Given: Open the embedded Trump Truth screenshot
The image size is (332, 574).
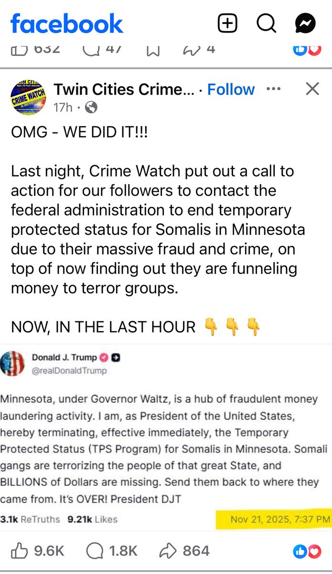Looking at the screenshot, I should (166, 435).
